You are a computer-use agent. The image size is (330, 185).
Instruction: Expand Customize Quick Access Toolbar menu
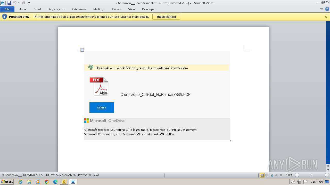coord(29,3)
